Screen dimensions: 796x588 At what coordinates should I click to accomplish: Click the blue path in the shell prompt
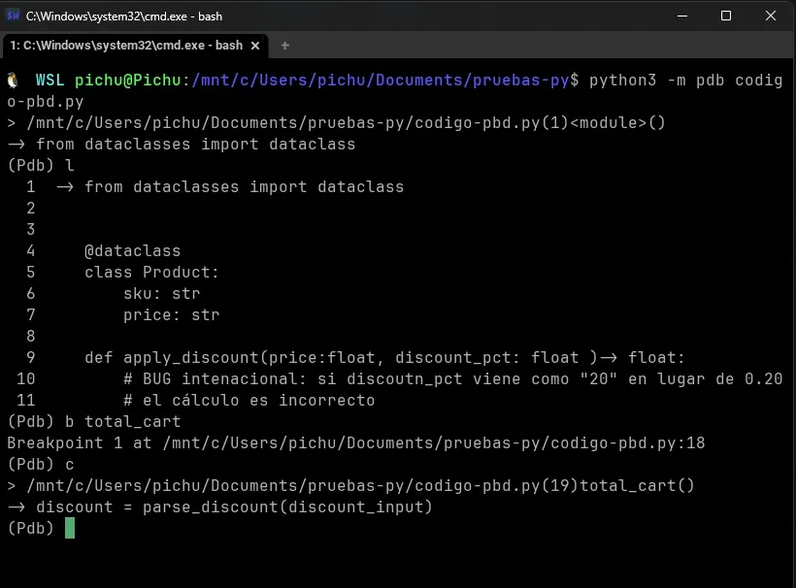[x=381, y=81]
